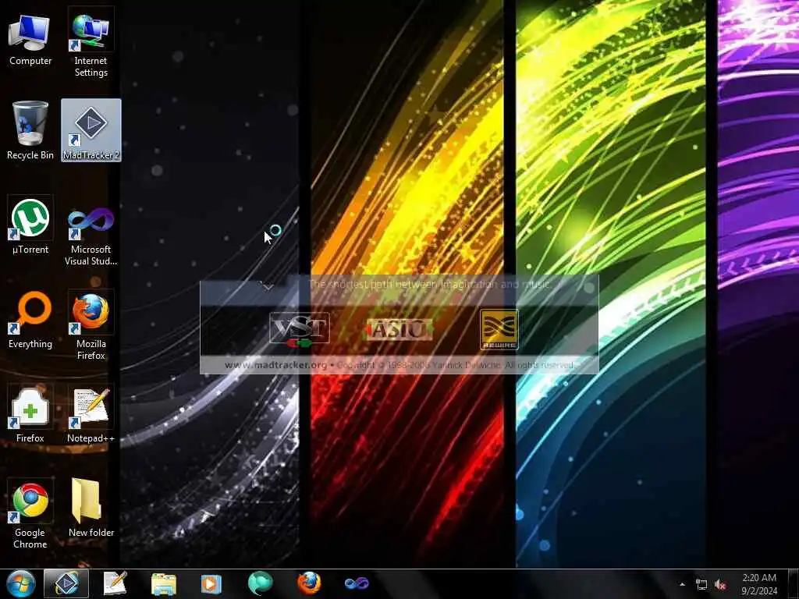Select the Firefox installer desktop icon

pyautogui.click(x=30, y=415)
